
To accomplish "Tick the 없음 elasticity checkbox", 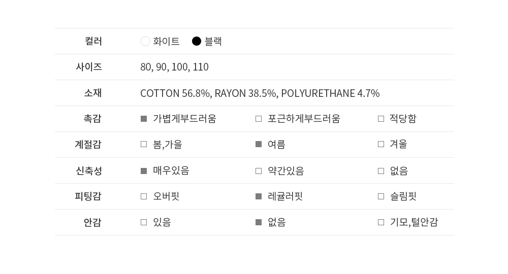I will click(381, 171).
